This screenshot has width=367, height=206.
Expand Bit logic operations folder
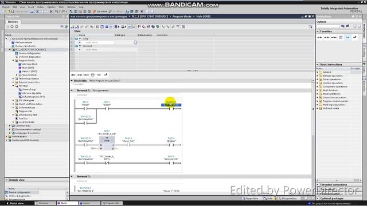pos(318,76)
